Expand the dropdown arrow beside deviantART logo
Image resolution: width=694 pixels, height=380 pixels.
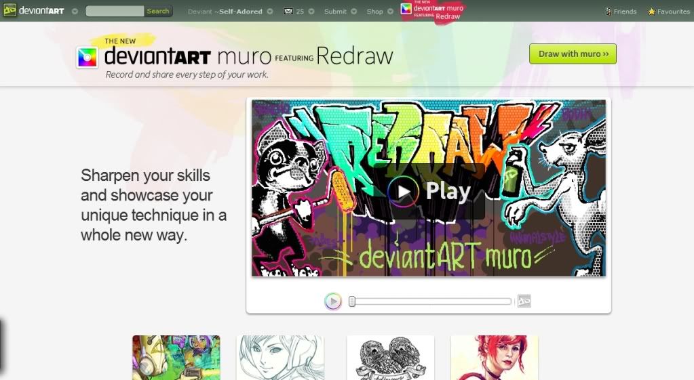coord(75,11)
